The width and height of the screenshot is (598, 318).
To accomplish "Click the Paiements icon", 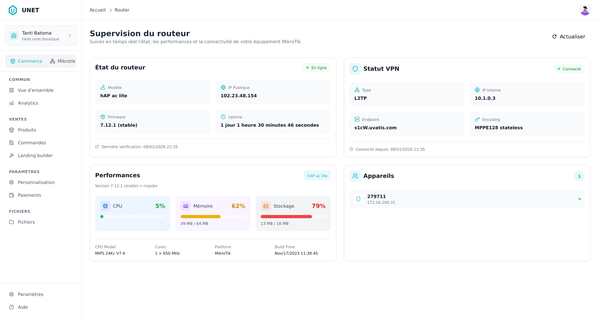I will (x=12, y=195).
